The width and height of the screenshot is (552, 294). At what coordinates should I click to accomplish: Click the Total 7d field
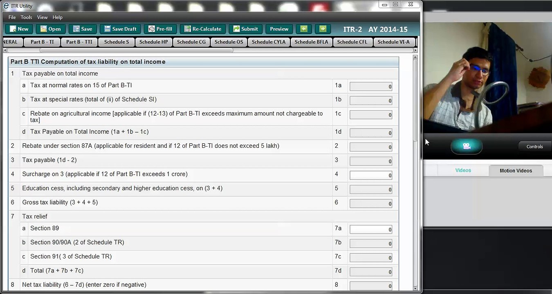coord(371,272)
